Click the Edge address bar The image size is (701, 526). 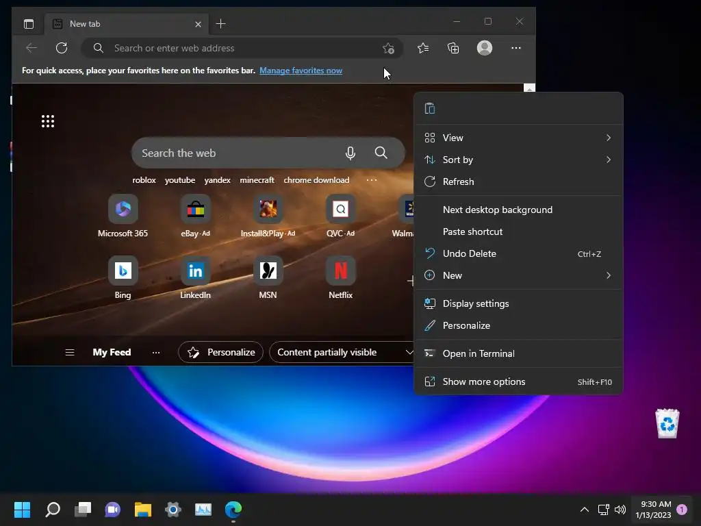coord(242,49)
